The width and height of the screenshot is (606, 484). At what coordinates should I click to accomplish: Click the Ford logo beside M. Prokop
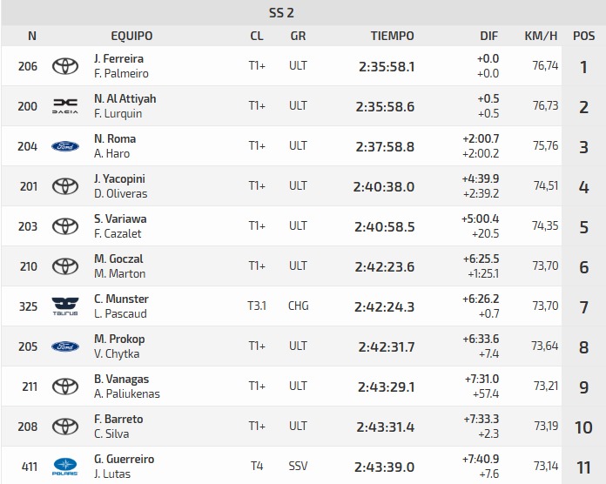point(65,346)
